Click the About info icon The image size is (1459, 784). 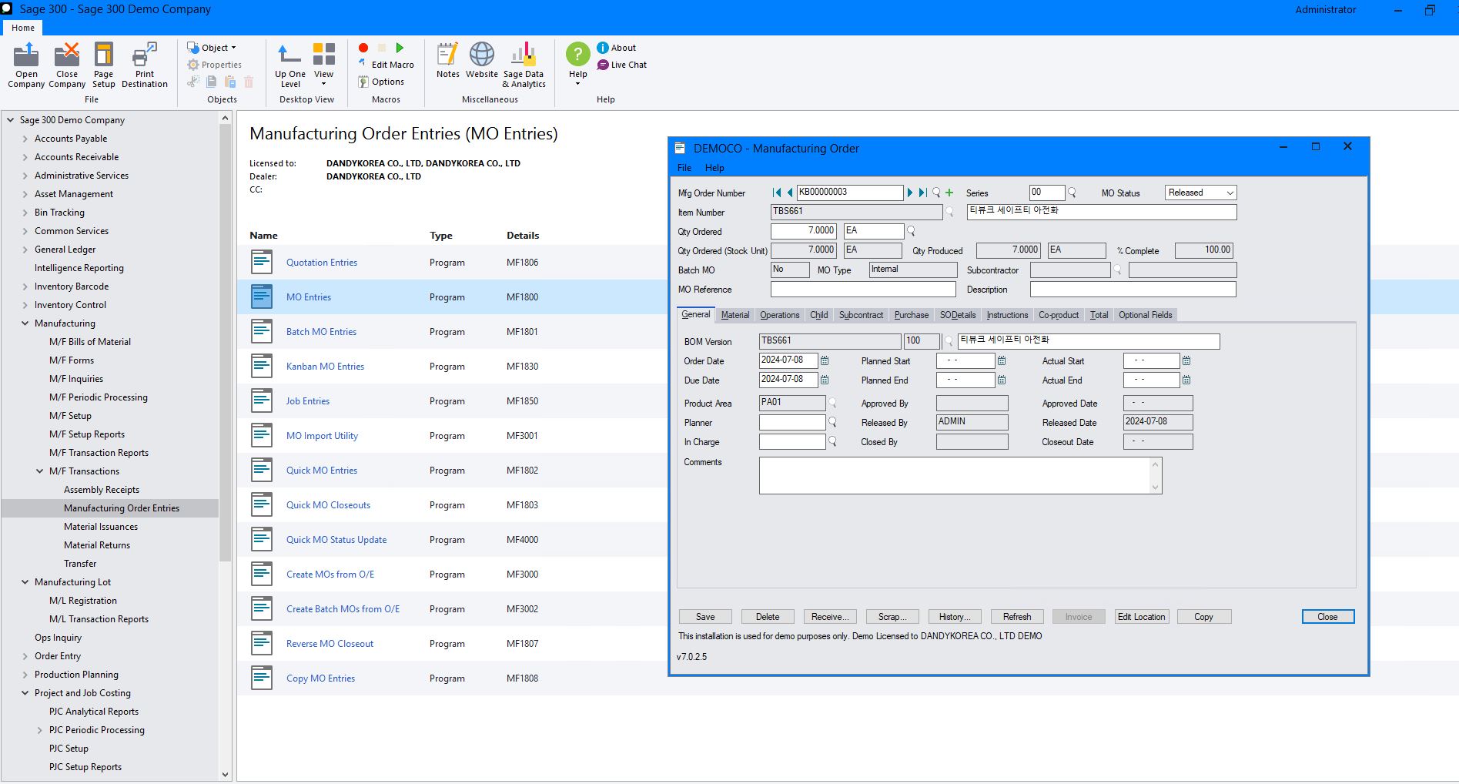603,48
